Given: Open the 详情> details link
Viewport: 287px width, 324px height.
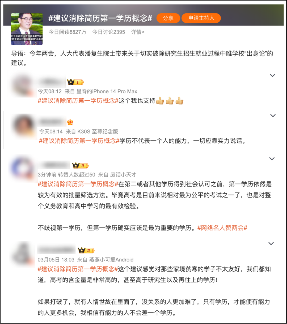Looking at the screenshot, I should click(138, 32).
